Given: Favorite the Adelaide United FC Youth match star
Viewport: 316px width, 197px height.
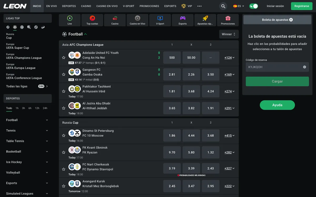Looking at the screenshot, I should pos(63,58).
